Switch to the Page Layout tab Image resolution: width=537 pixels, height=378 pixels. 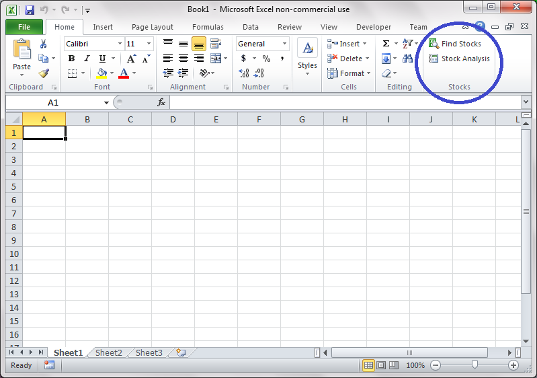pyautogui.click(x=153, y=27)
